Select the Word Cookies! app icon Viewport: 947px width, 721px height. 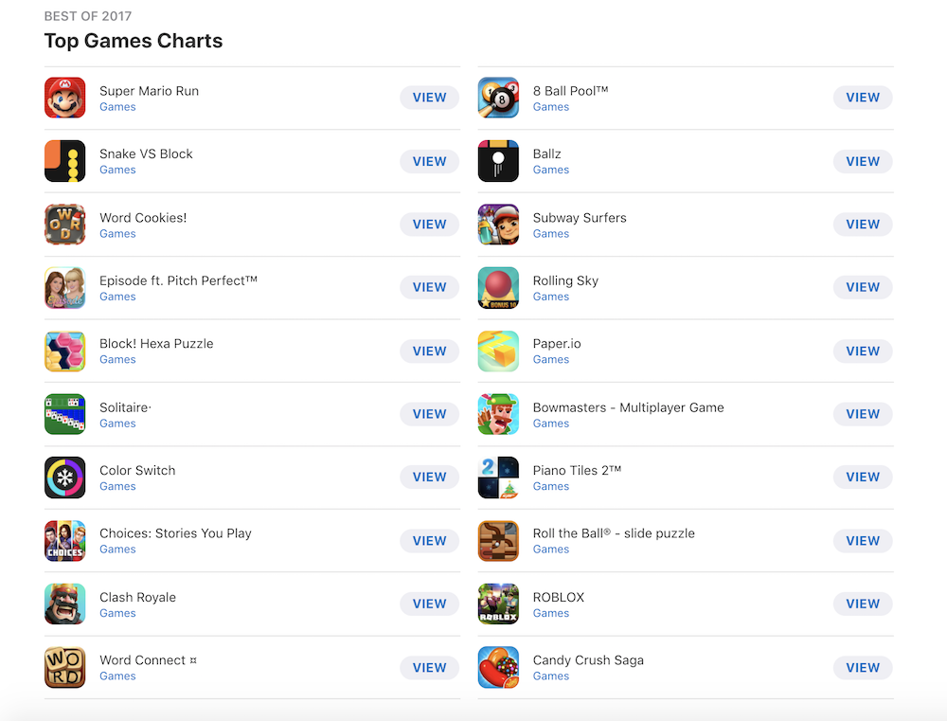point(64,225)
